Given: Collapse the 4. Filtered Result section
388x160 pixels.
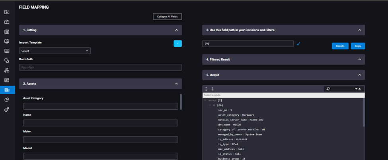Looking at the screenshot, I should [x=359, y=59].
